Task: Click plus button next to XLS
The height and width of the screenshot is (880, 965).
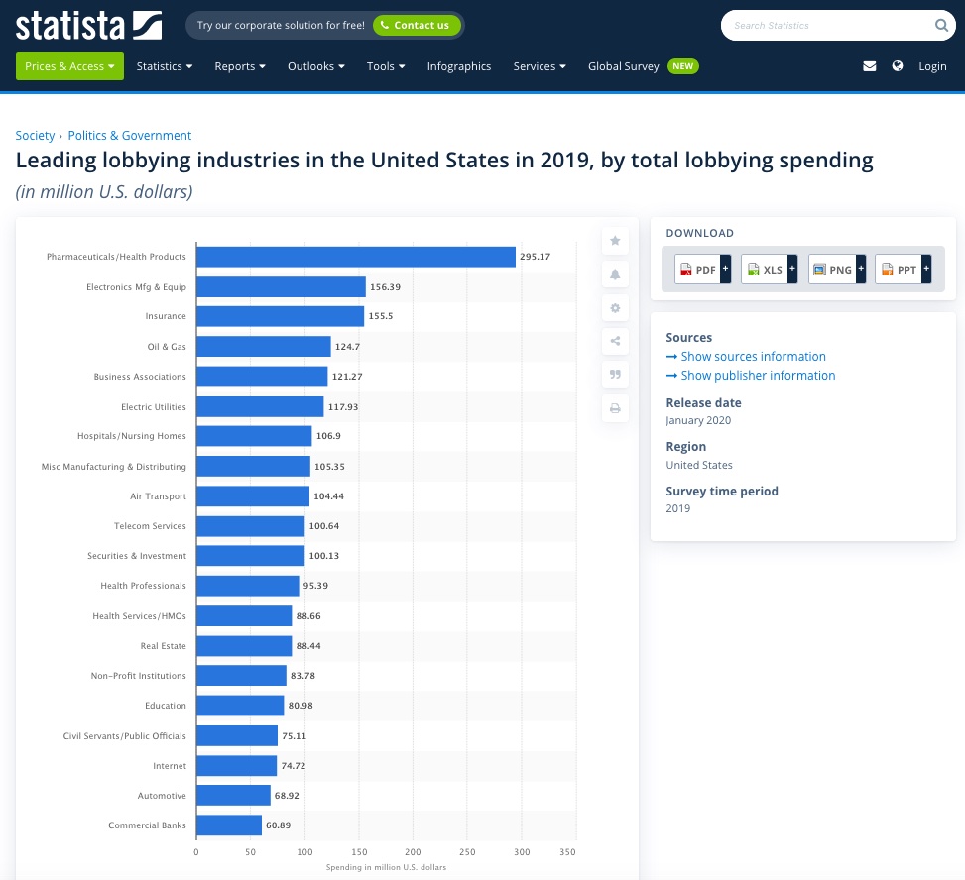Action: tap(792, 269)
